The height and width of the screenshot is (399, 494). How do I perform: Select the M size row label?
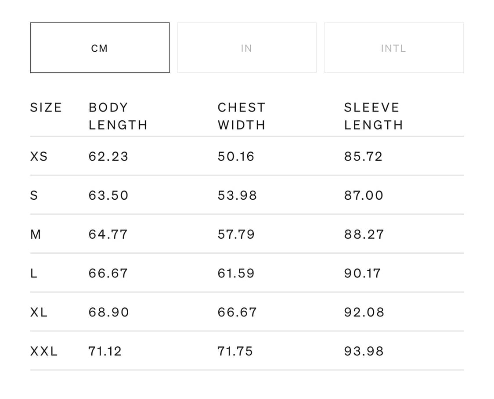click(x=36, y=234)
